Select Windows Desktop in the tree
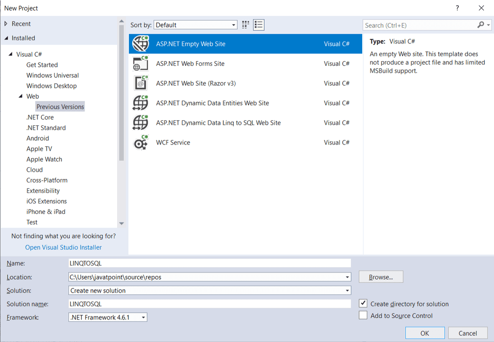This screenshot has height=342, width=494. click(51, 86)
